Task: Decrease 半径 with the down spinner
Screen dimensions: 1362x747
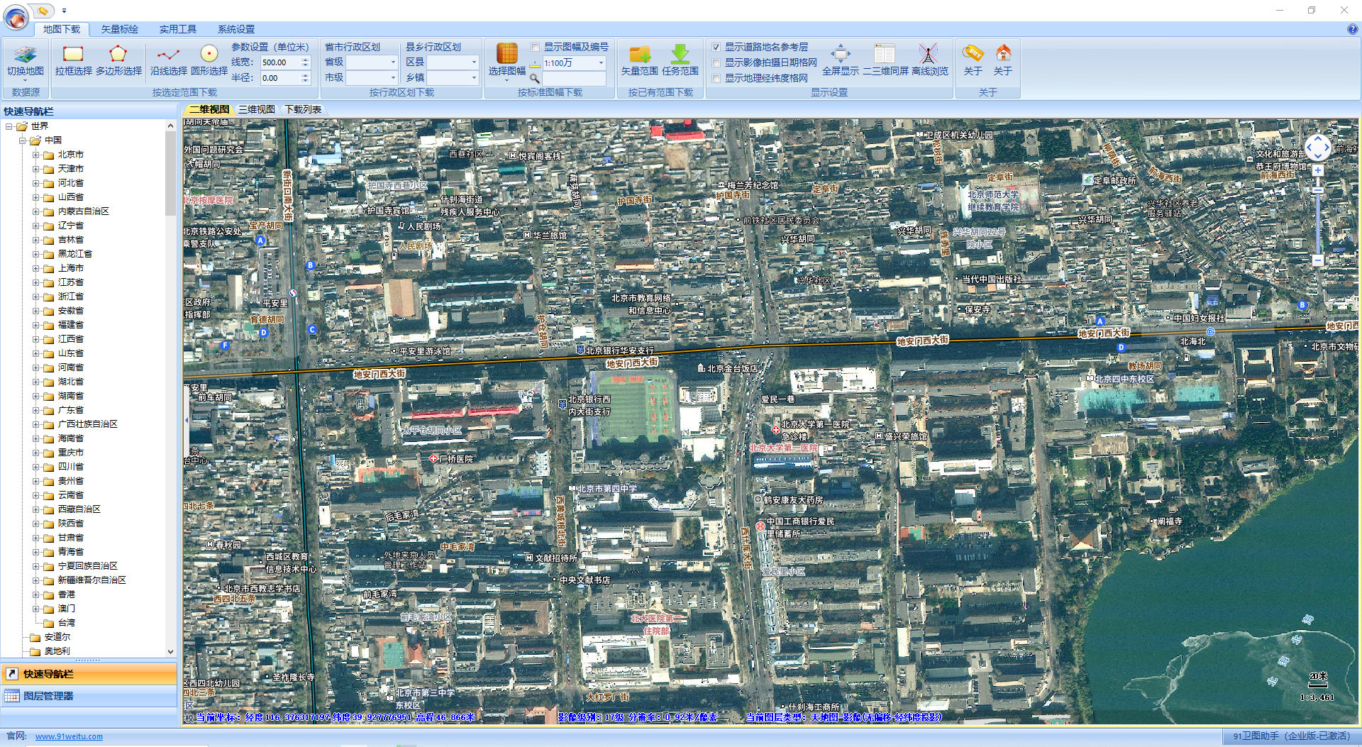Action: 306,81
